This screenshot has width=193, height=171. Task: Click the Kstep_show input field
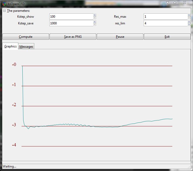click(71, 17)
